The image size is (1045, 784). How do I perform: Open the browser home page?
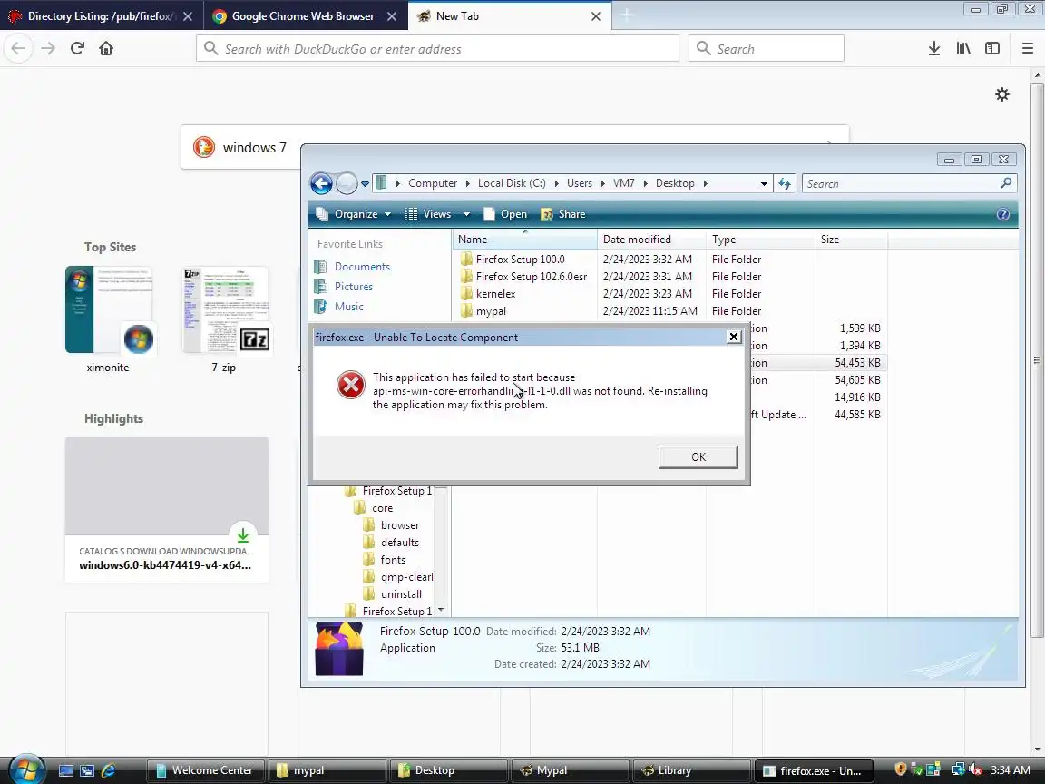click(x=106, y=48)
